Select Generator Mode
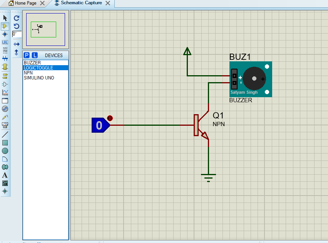The width and height of the screenshot is (328, 243). tap(5, 109)
